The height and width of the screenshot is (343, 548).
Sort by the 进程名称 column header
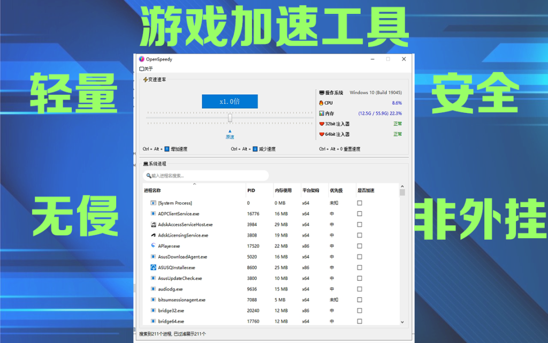(153, 190)
